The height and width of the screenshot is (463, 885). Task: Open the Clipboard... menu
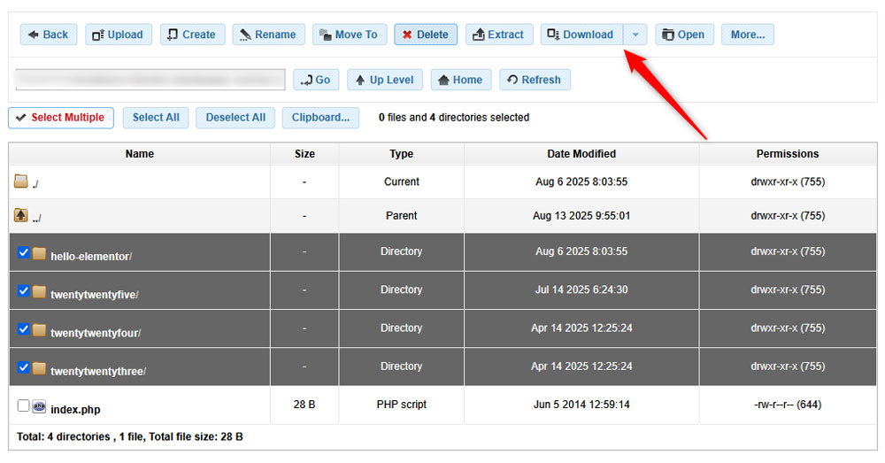click(x=320, y=118)
